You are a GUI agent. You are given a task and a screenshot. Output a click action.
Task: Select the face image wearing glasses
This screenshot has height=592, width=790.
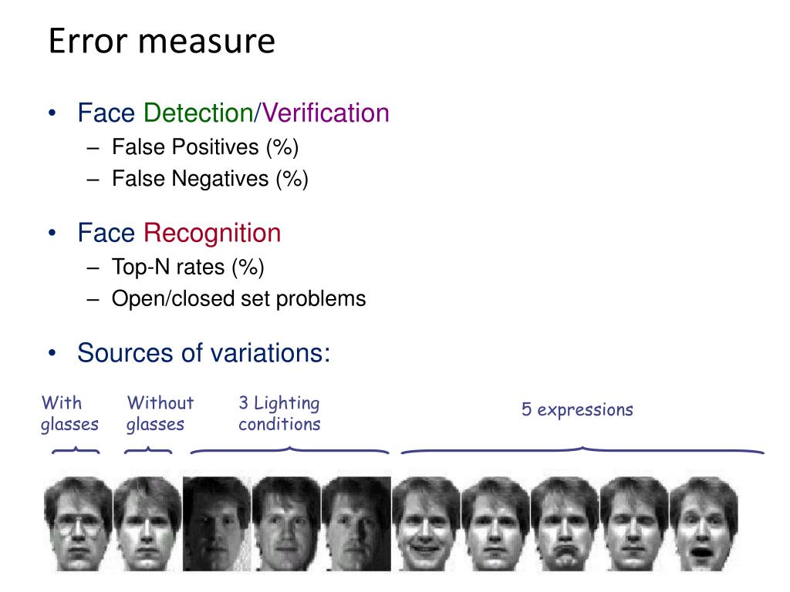pos(78,523)
